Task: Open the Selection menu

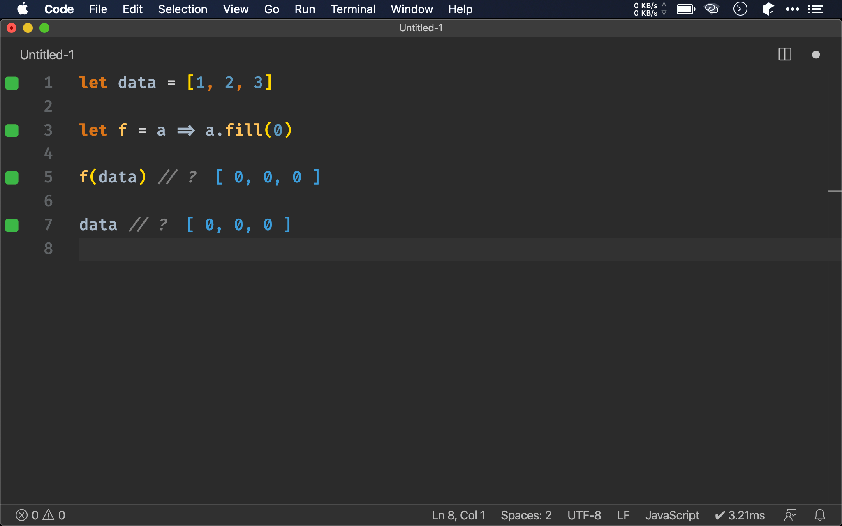Action: 183,9
